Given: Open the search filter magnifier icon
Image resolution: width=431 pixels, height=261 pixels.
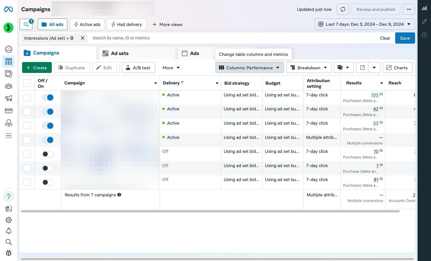Looking at the screenshot, I should [26, 24].
